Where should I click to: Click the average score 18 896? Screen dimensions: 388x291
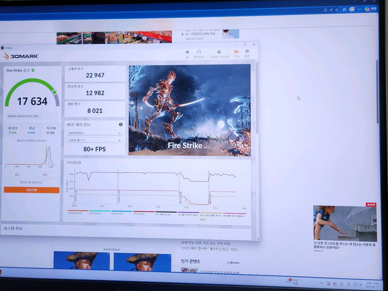[x=31, y=133]
